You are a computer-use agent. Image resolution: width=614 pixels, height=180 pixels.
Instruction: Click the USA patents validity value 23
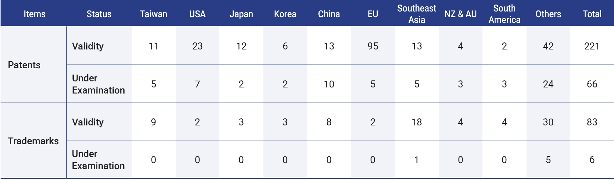[197, 46]
